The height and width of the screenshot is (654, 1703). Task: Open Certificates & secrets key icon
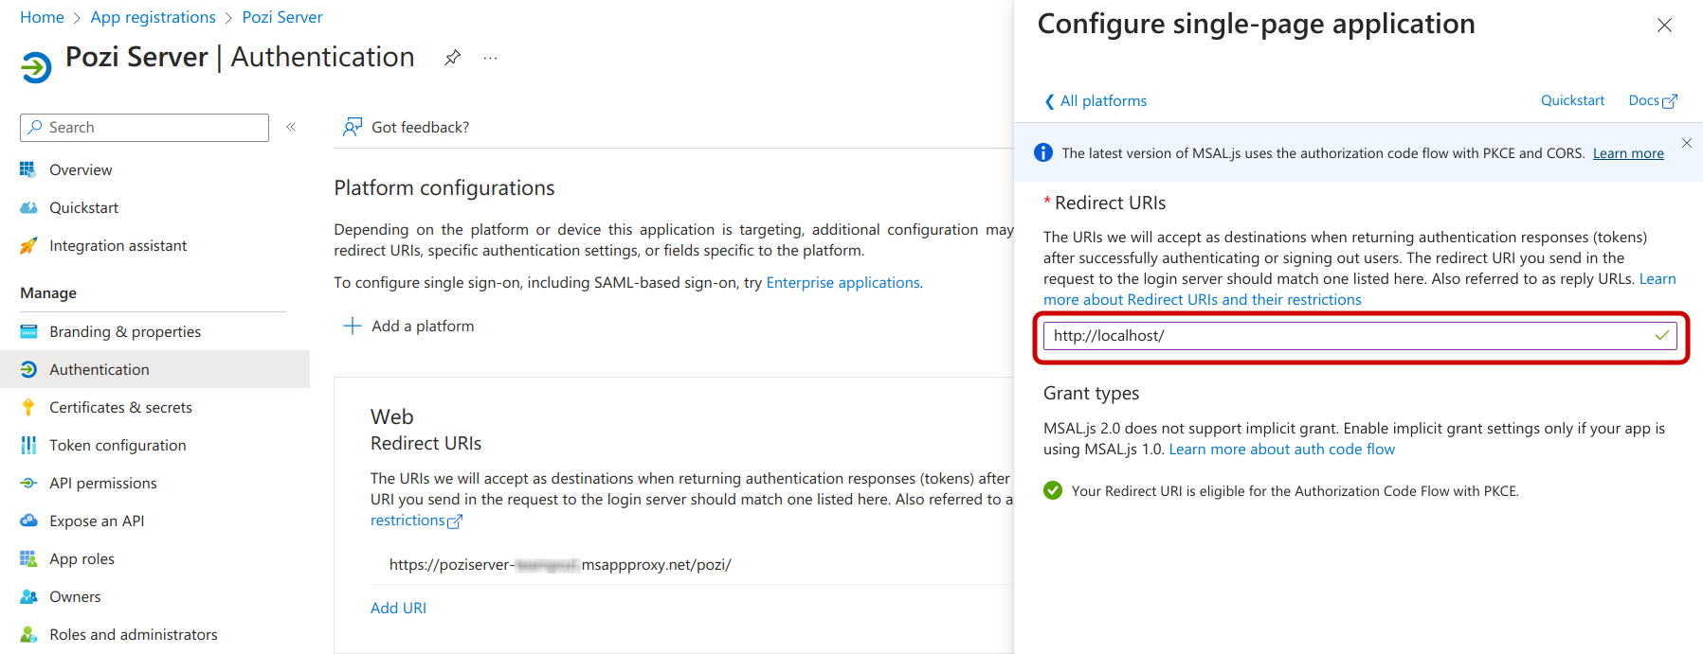pyautogui.click(x=28, y=407)
